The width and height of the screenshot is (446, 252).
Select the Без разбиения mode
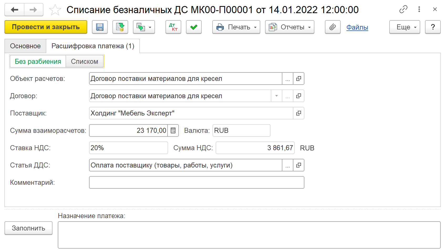pos(38,61)
